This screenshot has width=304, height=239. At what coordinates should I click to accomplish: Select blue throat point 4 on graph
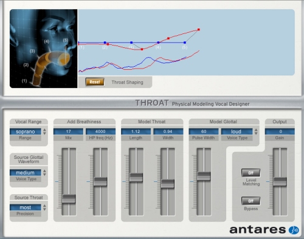(158, 42)
